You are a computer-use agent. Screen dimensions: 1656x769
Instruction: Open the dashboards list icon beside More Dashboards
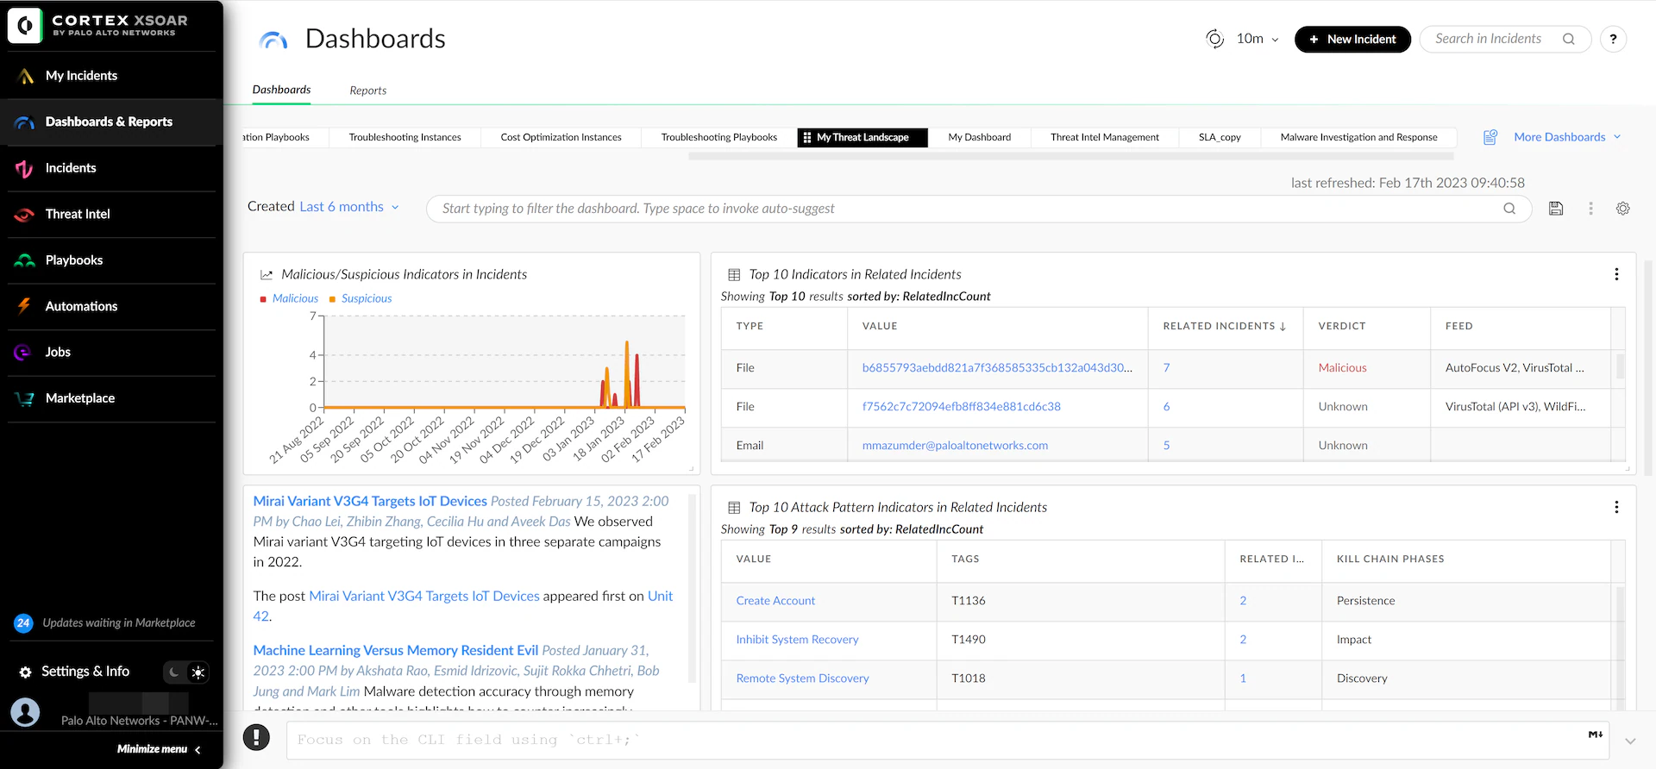[x=1490, y=137]
